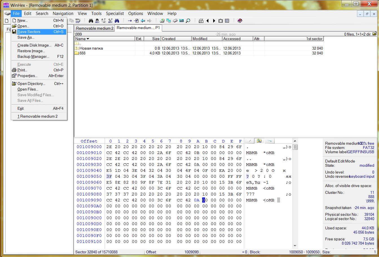Click the Go To Offset black arrow icon

pyautogui.click(x=130, y=21)
